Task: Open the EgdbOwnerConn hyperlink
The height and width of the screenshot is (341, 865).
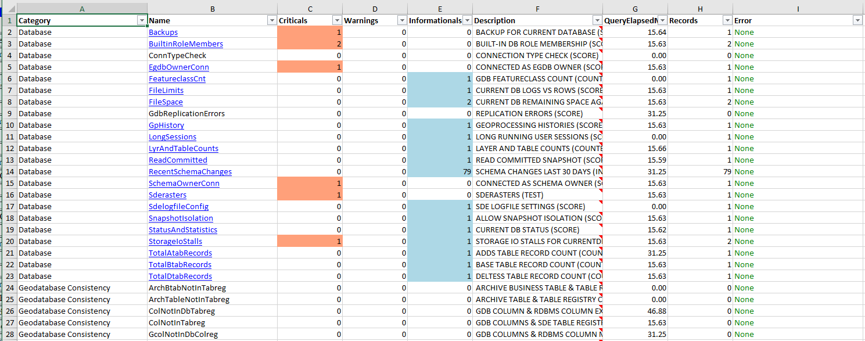Action: coord(179,67)
